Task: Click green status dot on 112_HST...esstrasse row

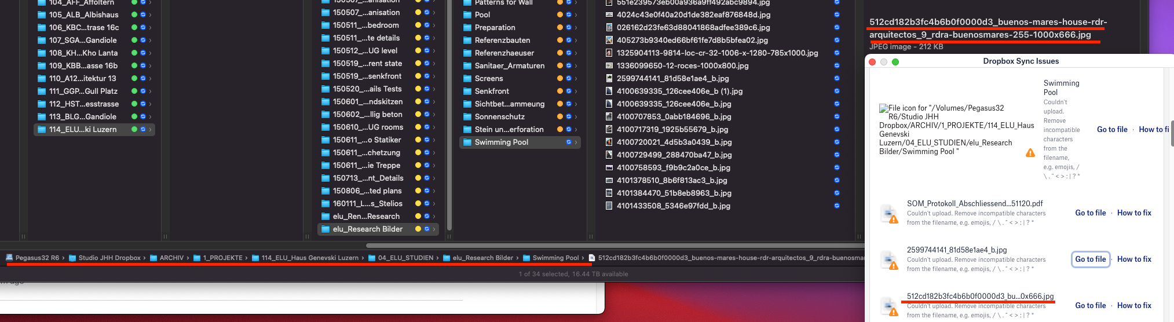Action: [x=134, y=104]
